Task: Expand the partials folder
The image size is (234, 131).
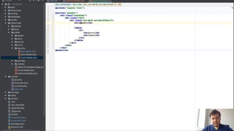Action: tap(12, 61)
